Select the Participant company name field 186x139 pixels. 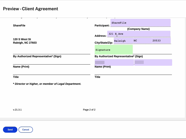pos(141,23)
